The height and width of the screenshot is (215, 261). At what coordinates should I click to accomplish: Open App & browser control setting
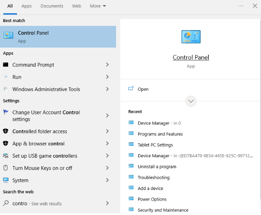(x=58, y=144)
